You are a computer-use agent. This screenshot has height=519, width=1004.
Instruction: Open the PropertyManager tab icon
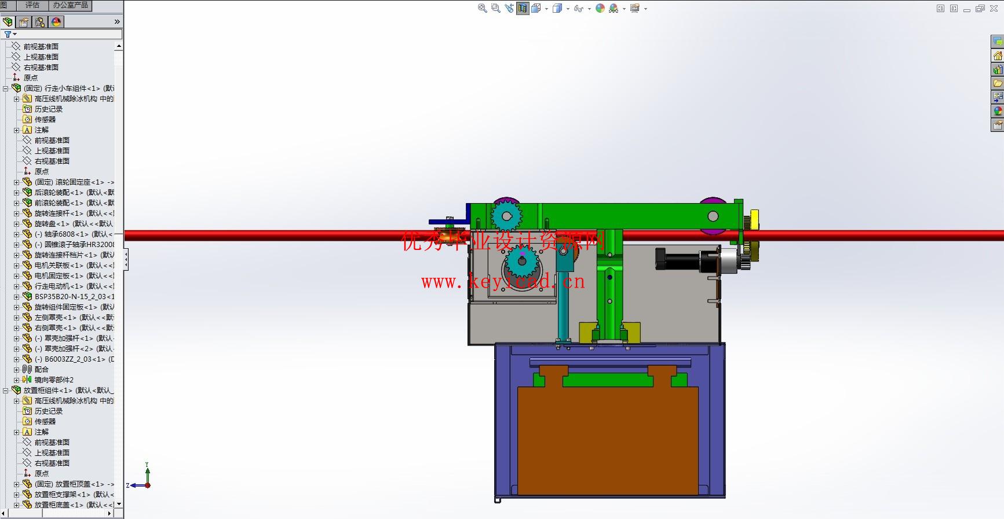24,22
